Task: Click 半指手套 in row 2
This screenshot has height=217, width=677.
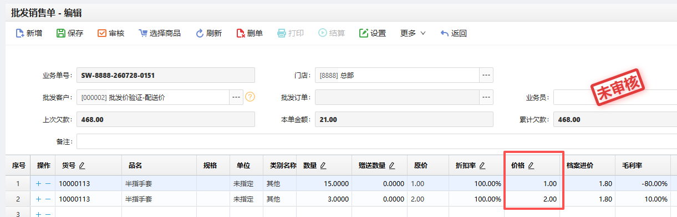Action: click(159, 199)
